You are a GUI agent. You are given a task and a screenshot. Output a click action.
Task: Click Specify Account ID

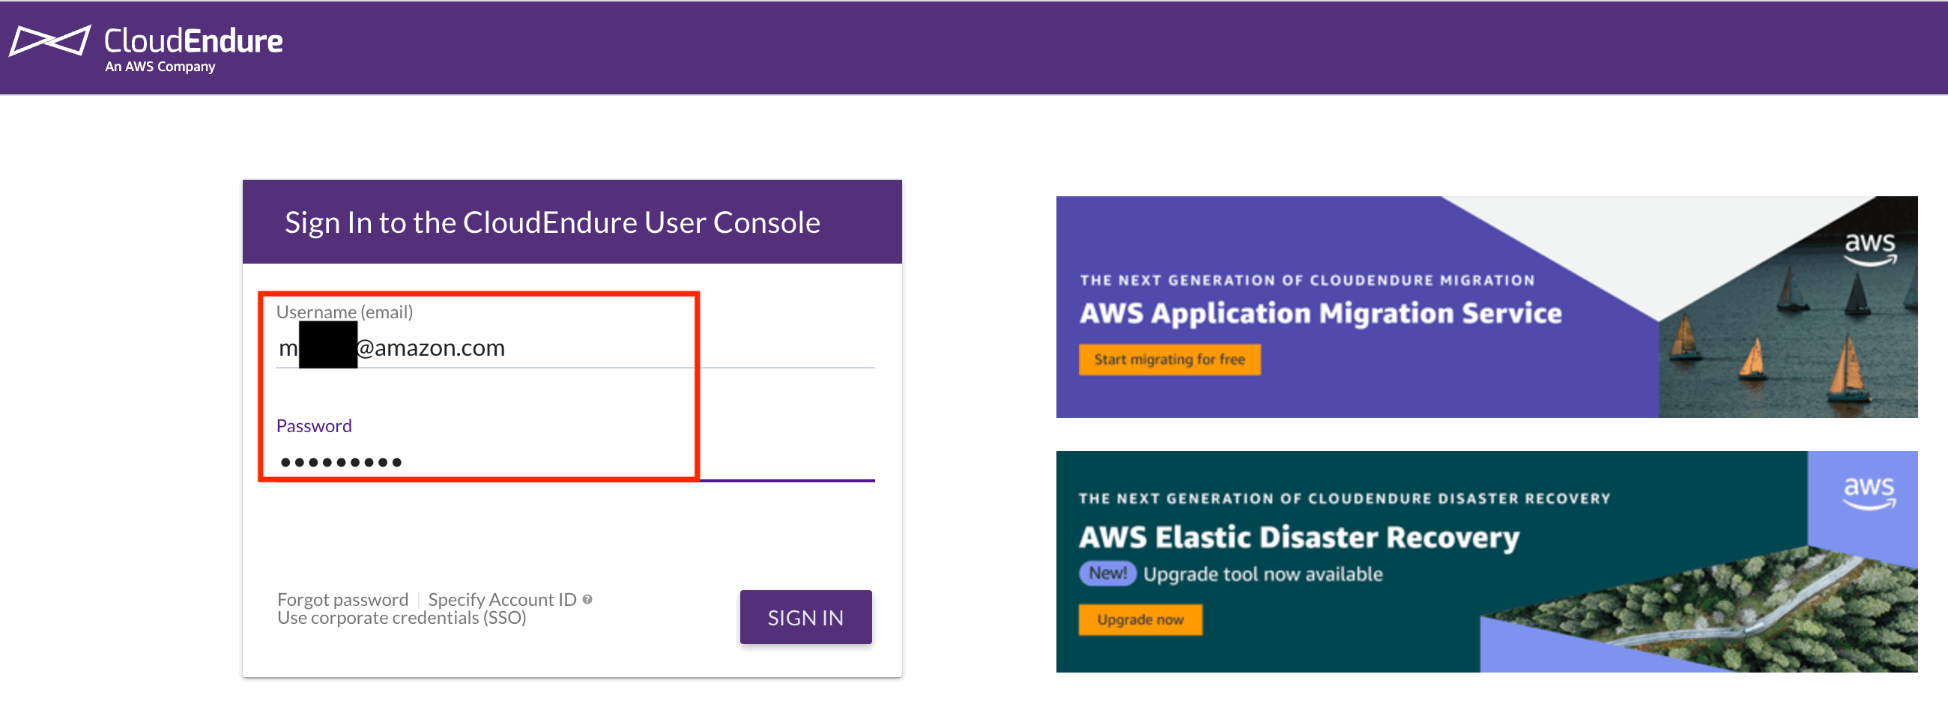click(502, 599)
